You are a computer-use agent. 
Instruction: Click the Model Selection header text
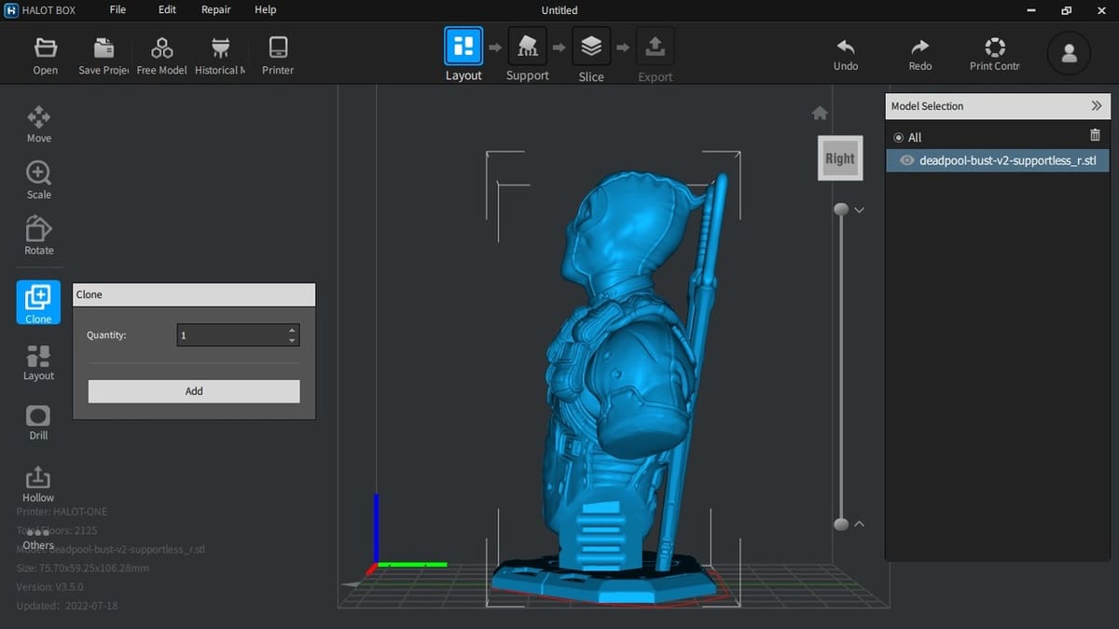tap(927, 106)
